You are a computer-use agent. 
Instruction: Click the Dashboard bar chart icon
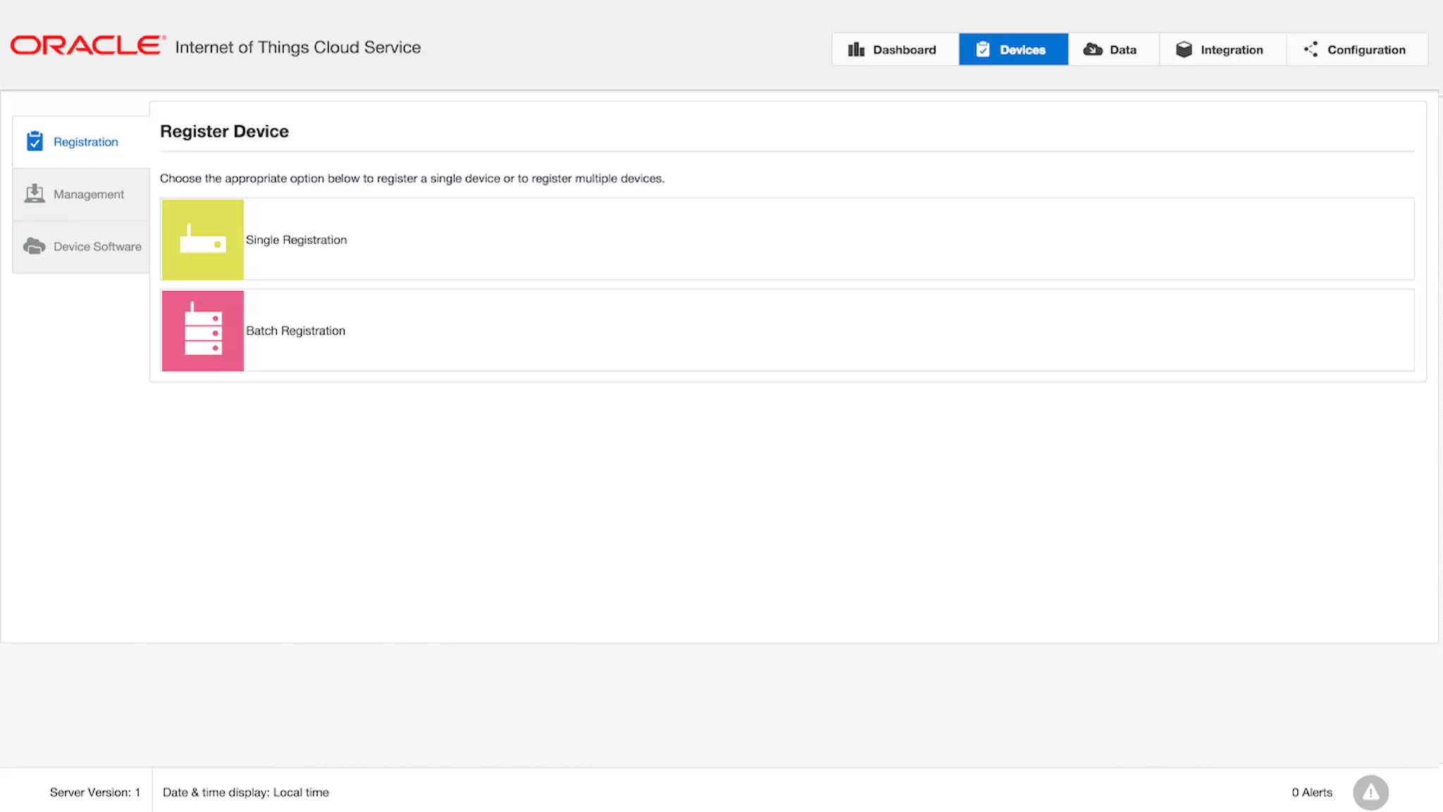(x=855, y=49)
